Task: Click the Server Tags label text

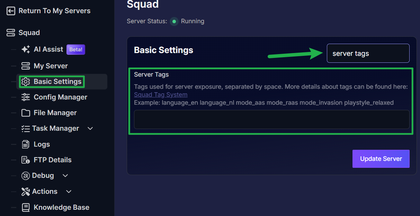Action: pyautogui.click(x=151, y=75)
